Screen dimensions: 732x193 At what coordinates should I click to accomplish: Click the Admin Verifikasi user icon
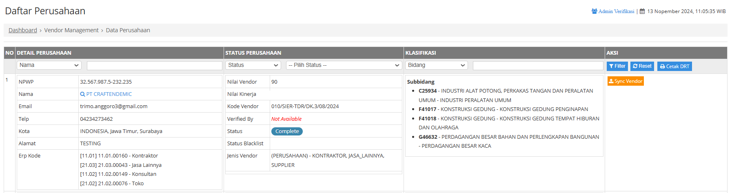[594, 11]
